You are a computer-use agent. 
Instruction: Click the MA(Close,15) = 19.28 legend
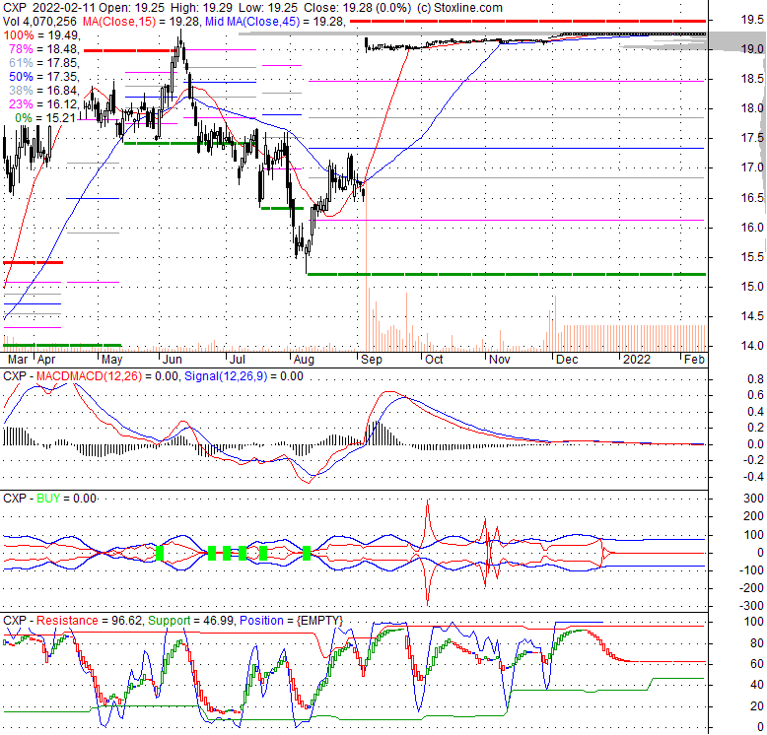[x=142, y=22]
